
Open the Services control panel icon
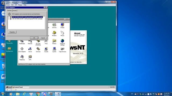point(38,50)
